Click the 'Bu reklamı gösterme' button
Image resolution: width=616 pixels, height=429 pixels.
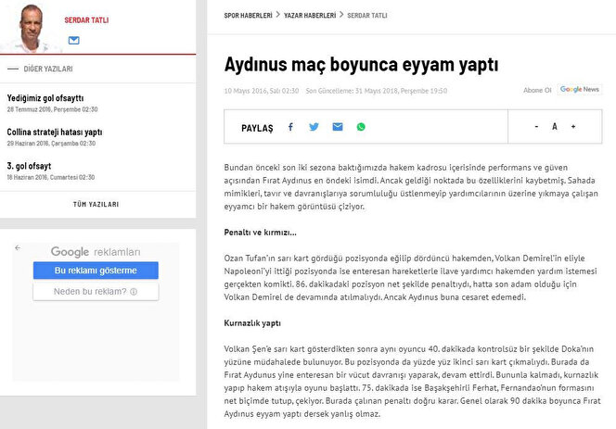96,271
